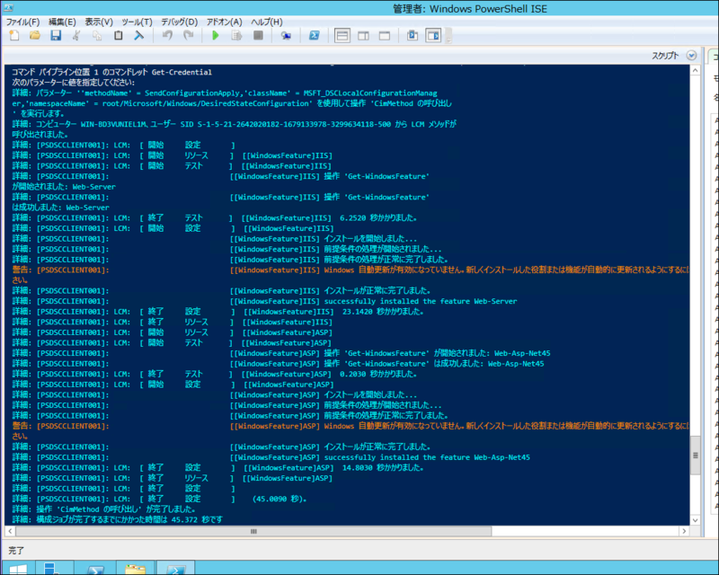This screenshot has width=719, height=575.
Task: Click the orange 警告 ASP warning line
Action: point(351,426)
